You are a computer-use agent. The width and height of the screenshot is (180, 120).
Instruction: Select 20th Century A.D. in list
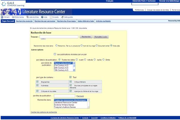click(63, 68)
